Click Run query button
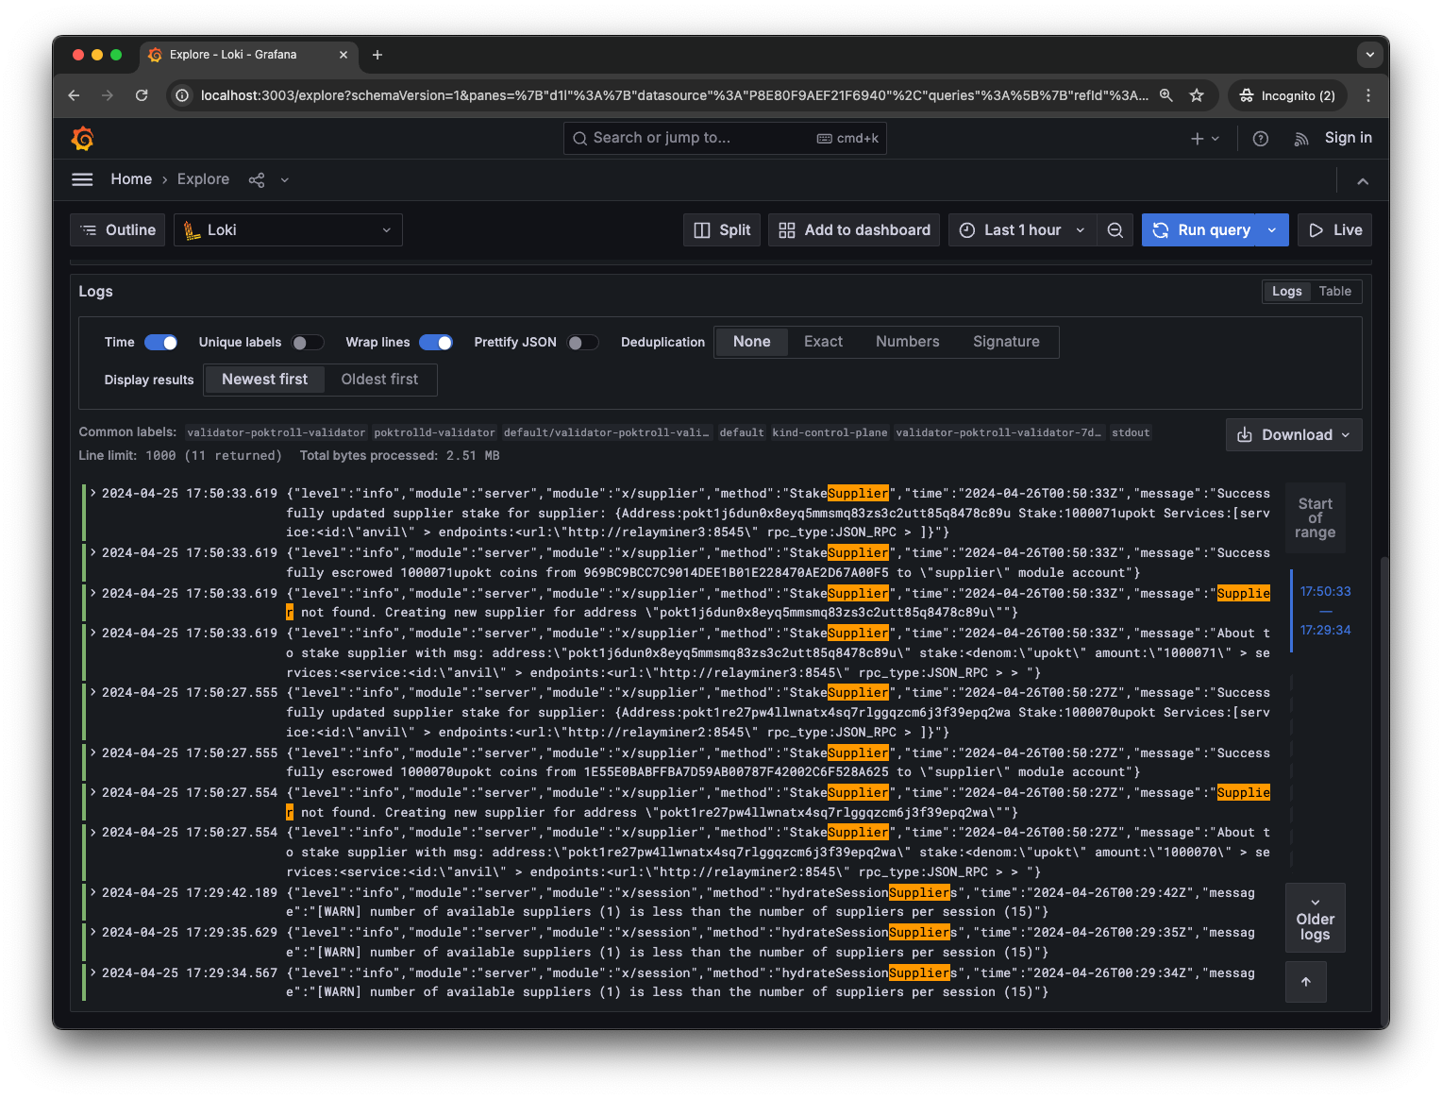The height and width of the screenshot is (1099, 1442). pyautogui.click(x=1200, y=230)
